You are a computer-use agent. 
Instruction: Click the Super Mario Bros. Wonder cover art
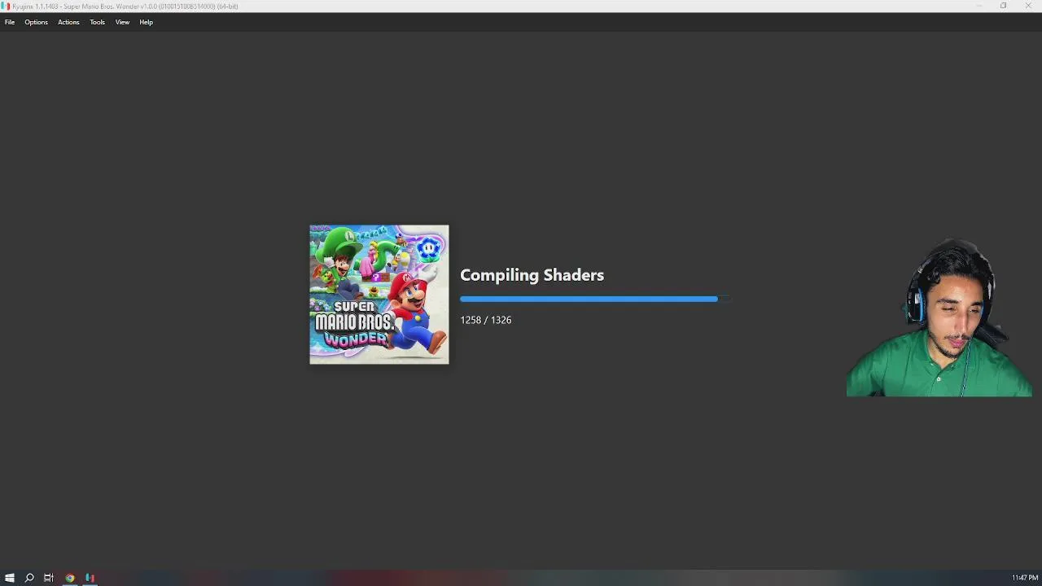[379, 295]
